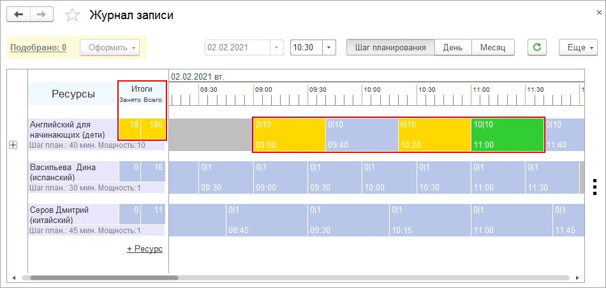
Task: Click the + Ресурс link
Action: pos(145,248)
